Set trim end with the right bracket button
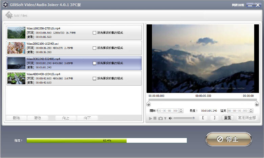Viewport: 264px width, 158px height. (x=214, y=118)
